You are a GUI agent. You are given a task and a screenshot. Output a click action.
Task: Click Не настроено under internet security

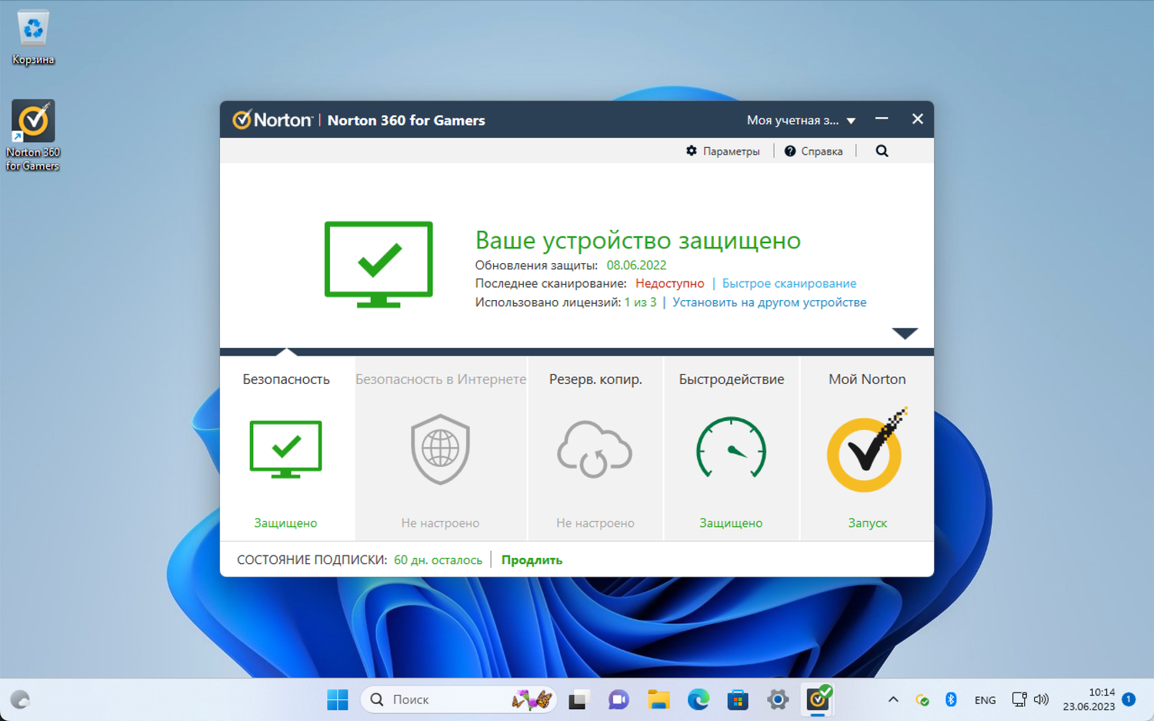point(440,523)
